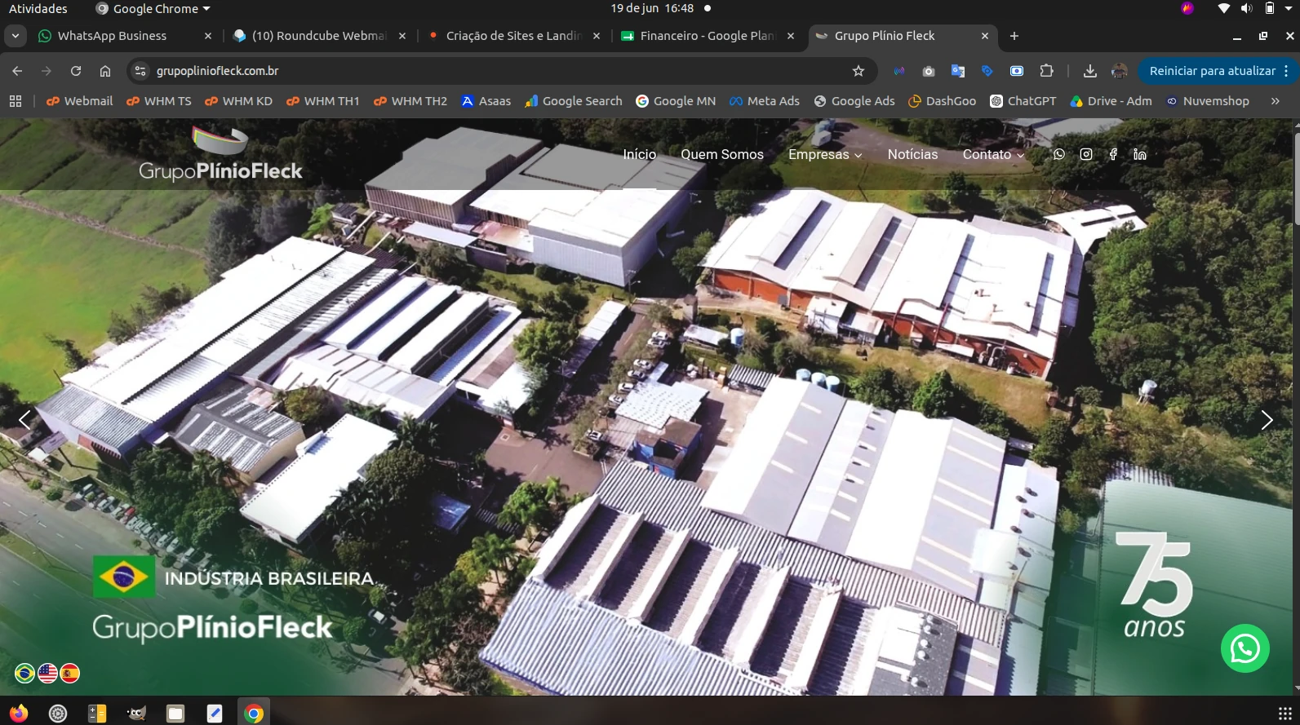
Task: Open the Instagram icon in site header
Action: coord(1086,154)
